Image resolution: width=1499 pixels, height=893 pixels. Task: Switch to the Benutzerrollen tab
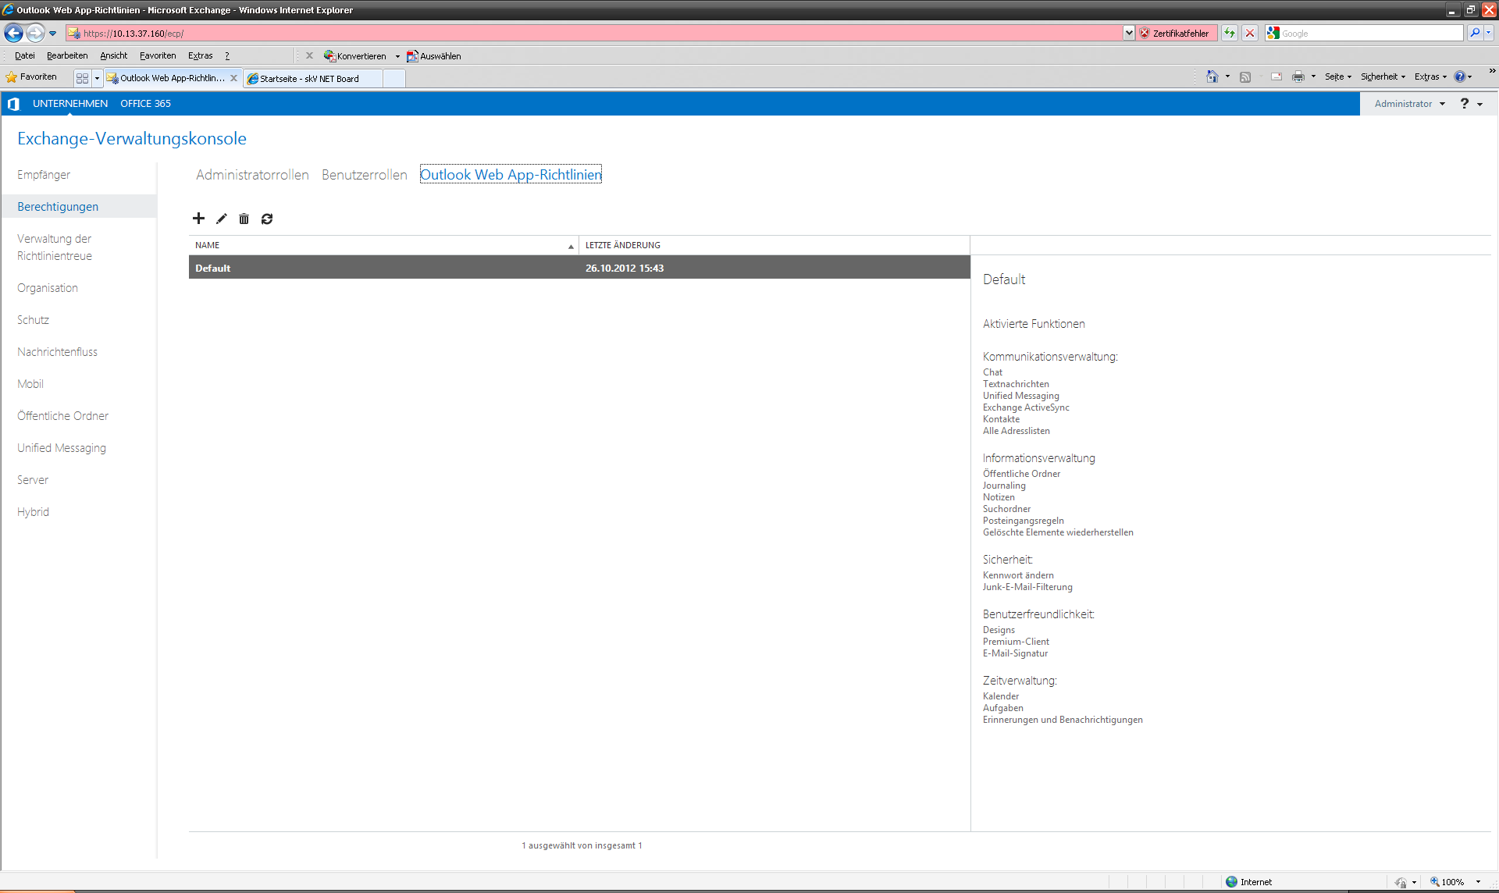pos(364,175)
